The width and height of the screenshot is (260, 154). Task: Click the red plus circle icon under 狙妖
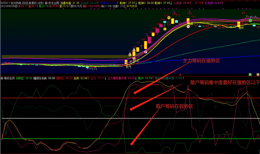tap(188, 27)
